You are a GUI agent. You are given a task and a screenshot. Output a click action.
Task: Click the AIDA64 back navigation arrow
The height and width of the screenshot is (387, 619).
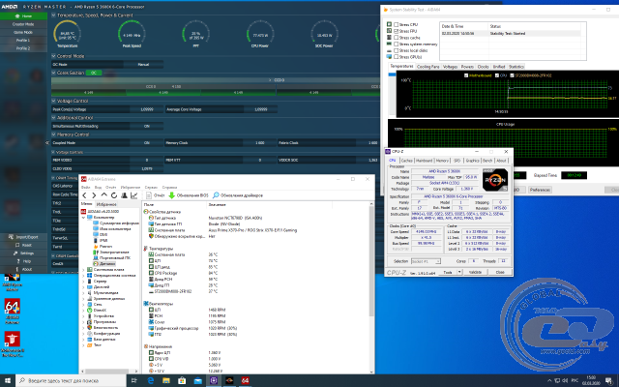click(x=84, y=195)
